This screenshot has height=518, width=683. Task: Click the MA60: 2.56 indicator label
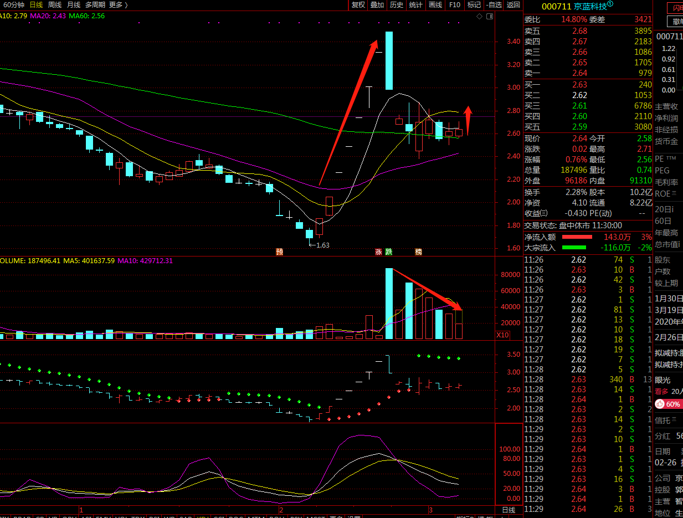(87, 16)
